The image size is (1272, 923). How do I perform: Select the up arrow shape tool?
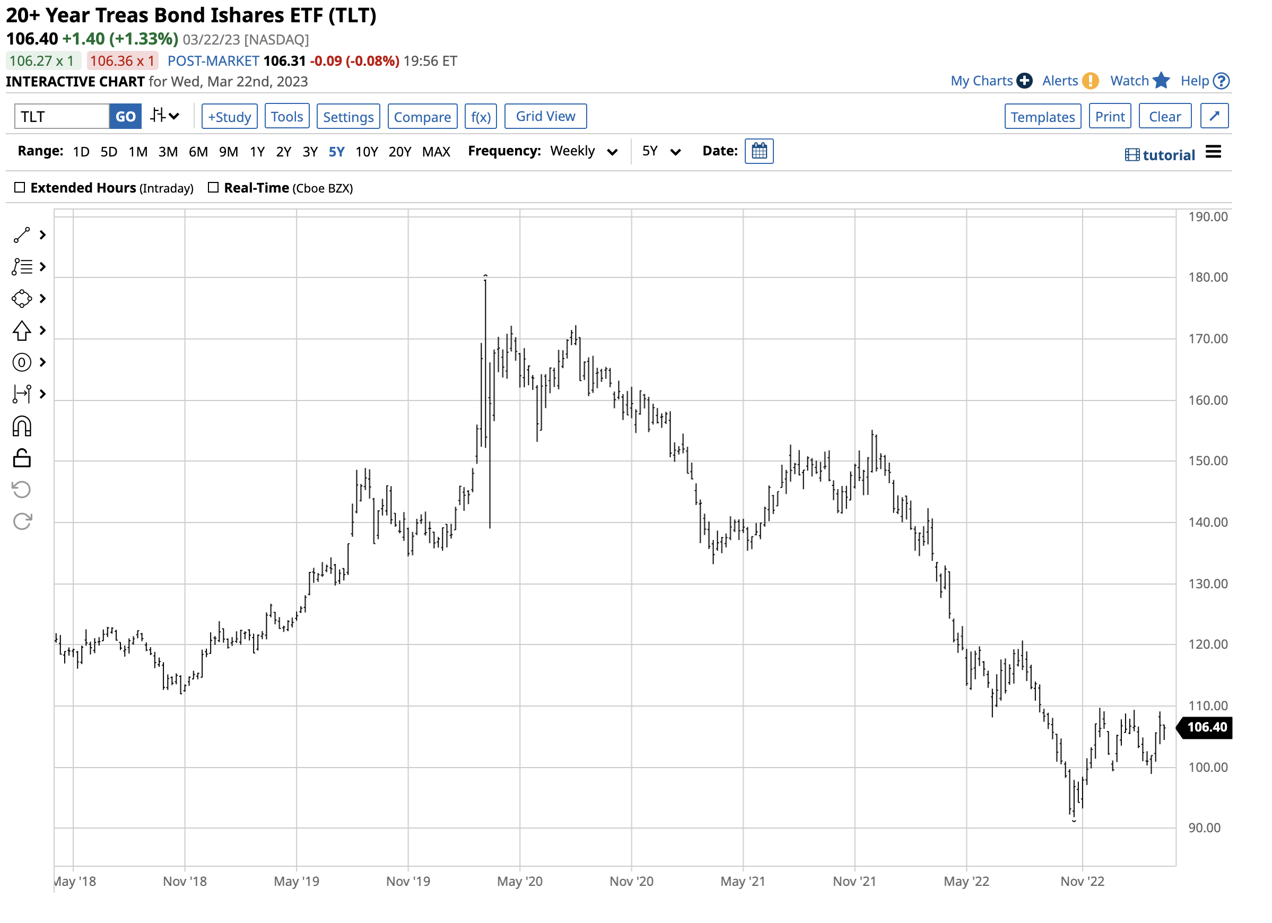point(22,332)
